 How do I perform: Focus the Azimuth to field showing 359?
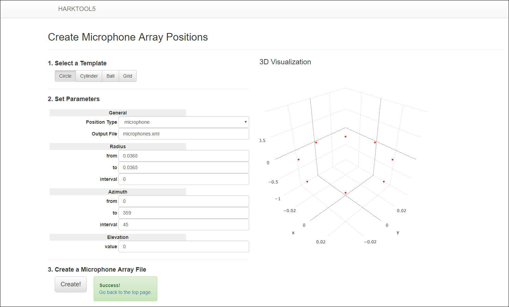tap(183, 213)
